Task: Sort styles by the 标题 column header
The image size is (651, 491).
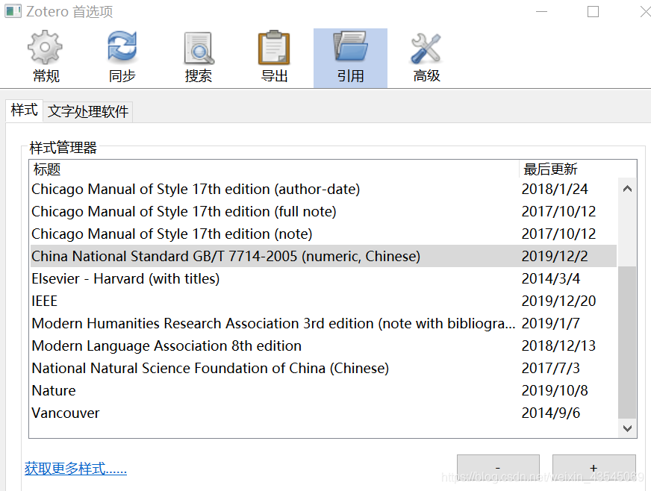Action: click(x=274, y=169)
